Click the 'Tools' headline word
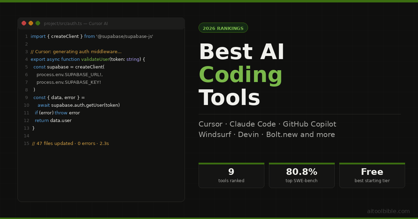The width and height of the screenshot is (418, 219). point(230,97)
